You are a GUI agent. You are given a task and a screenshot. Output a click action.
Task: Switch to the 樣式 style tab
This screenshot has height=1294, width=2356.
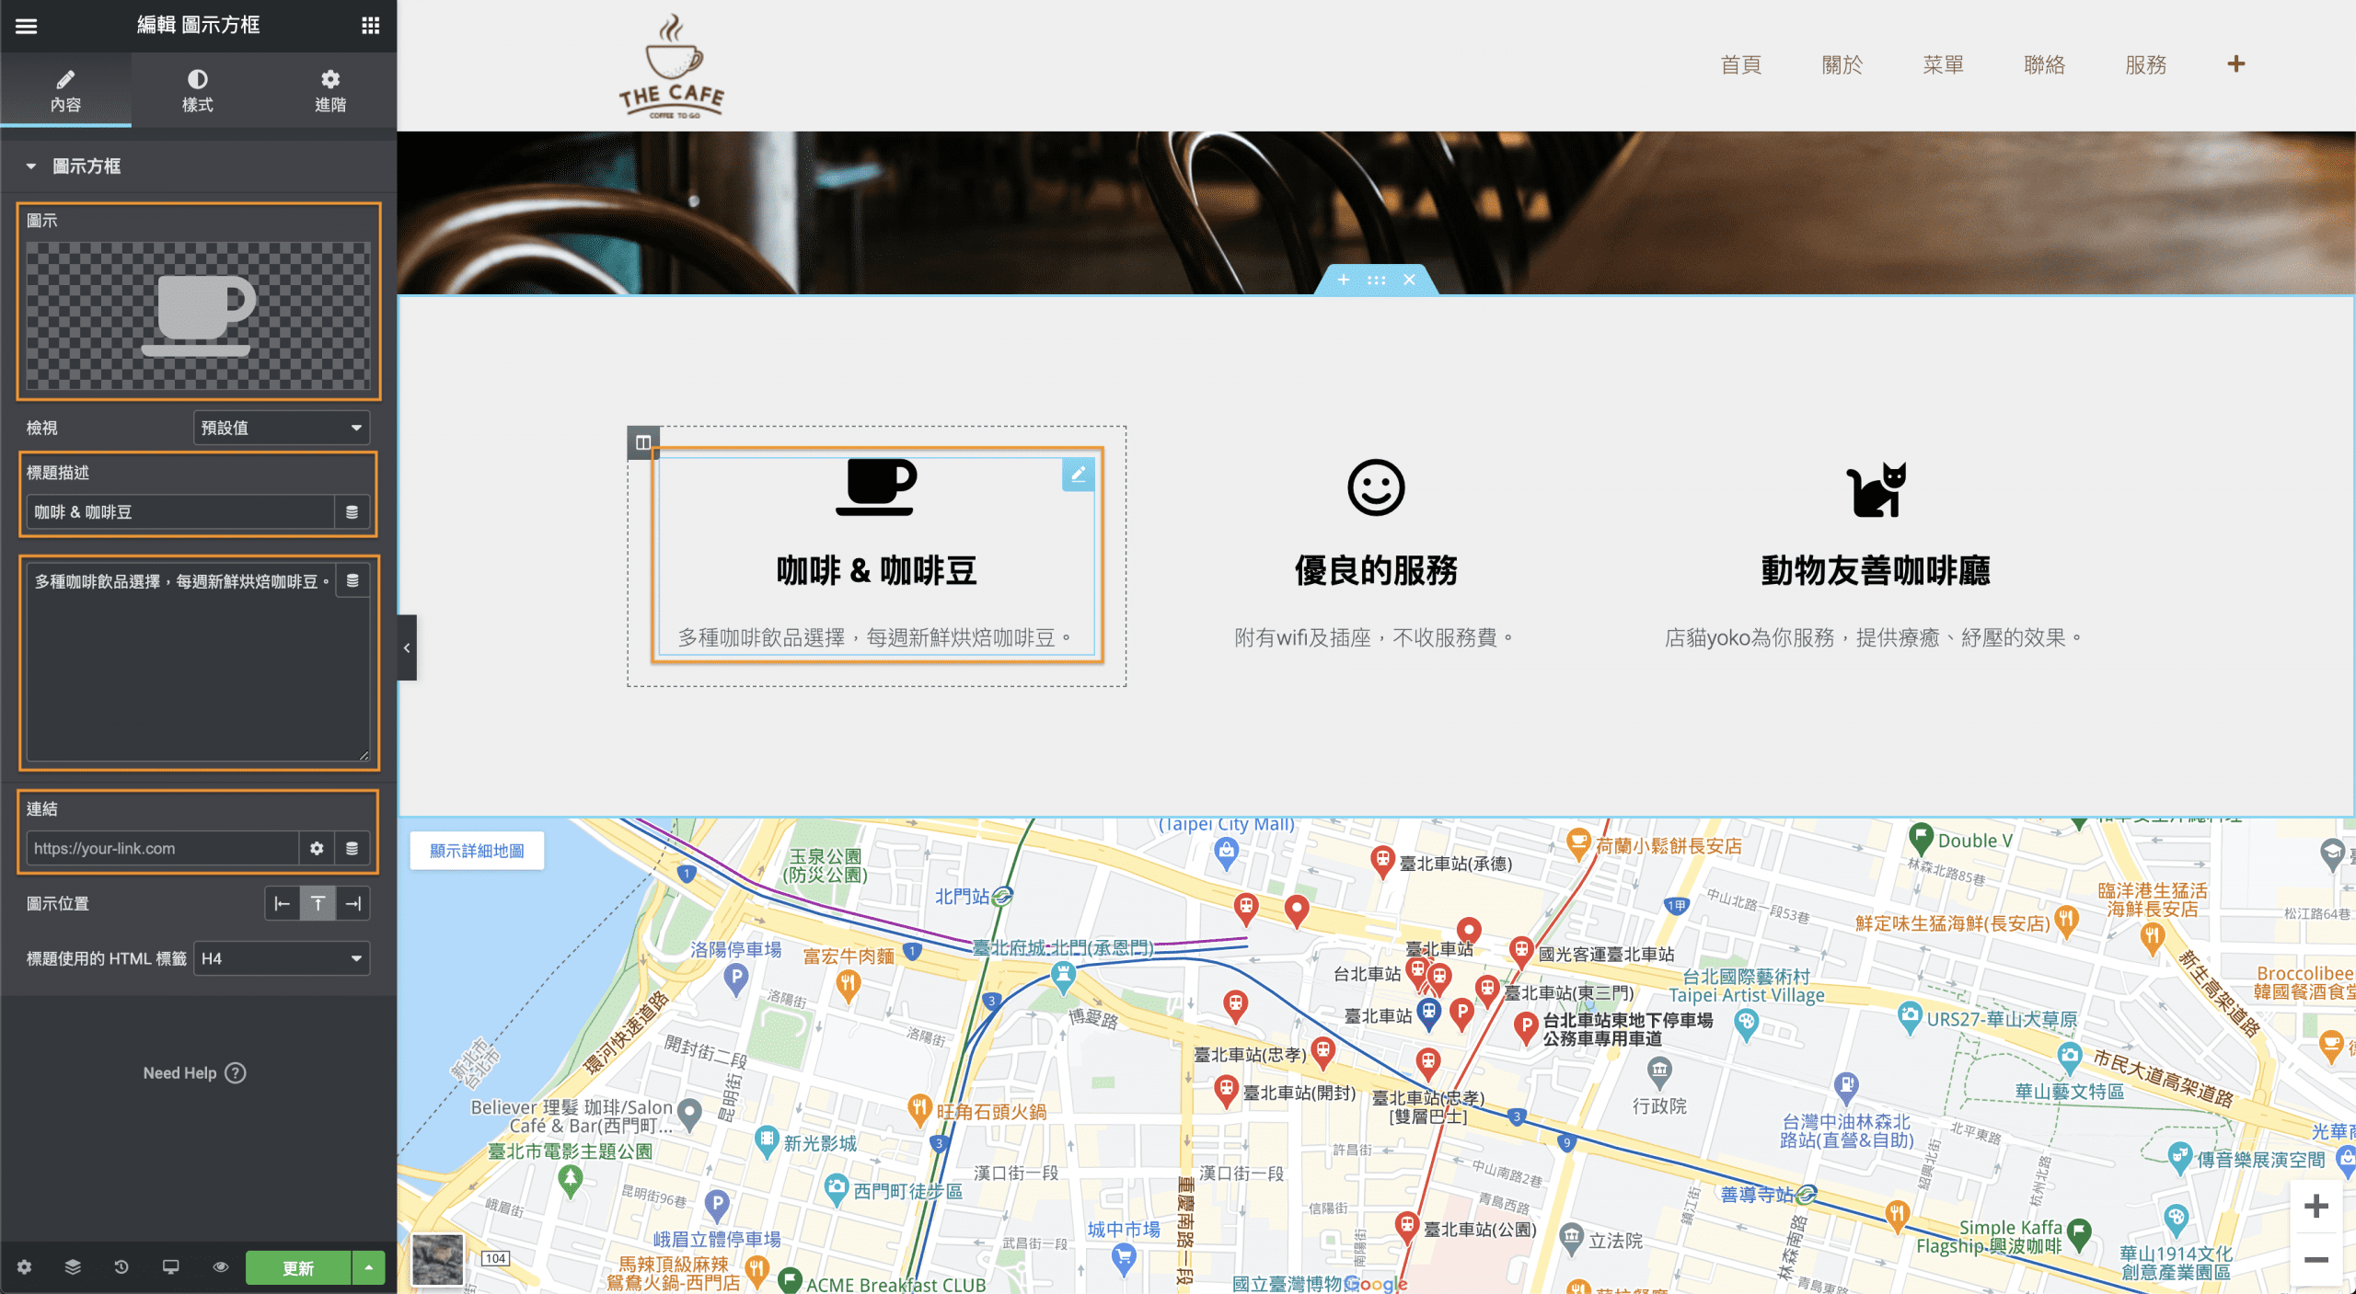[x=197, y=90]
